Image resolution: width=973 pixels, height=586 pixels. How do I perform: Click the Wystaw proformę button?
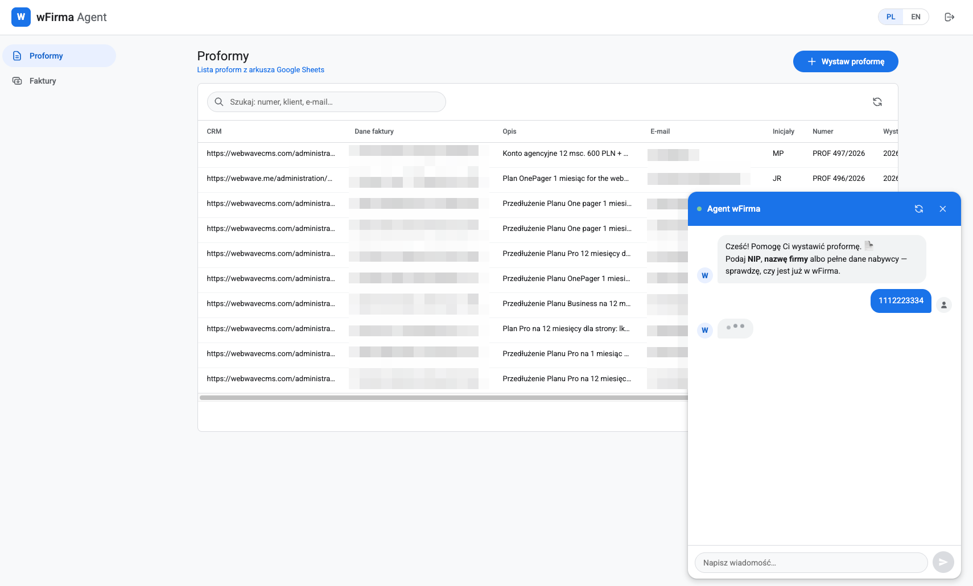tap(846, 61)
